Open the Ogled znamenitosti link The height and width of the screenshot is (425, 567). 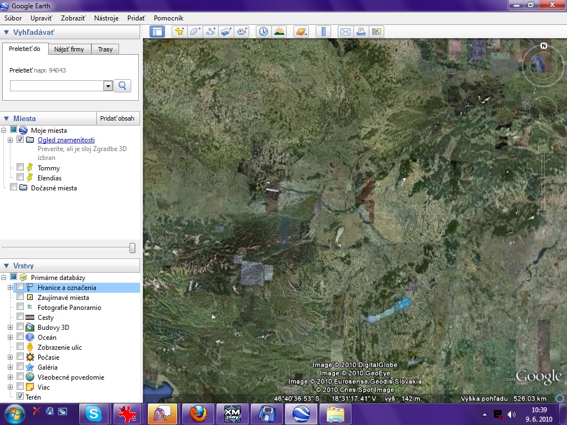(x=66, y=140)
